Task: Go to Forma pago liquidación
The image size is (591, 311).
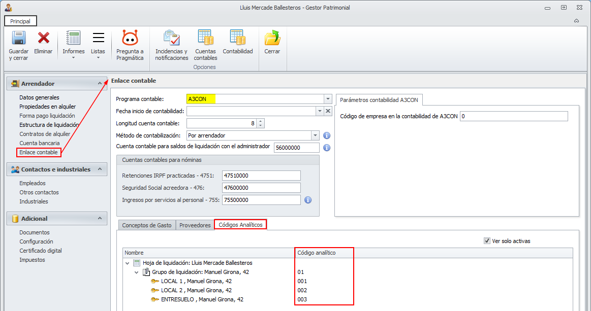Action: [47, 116]
